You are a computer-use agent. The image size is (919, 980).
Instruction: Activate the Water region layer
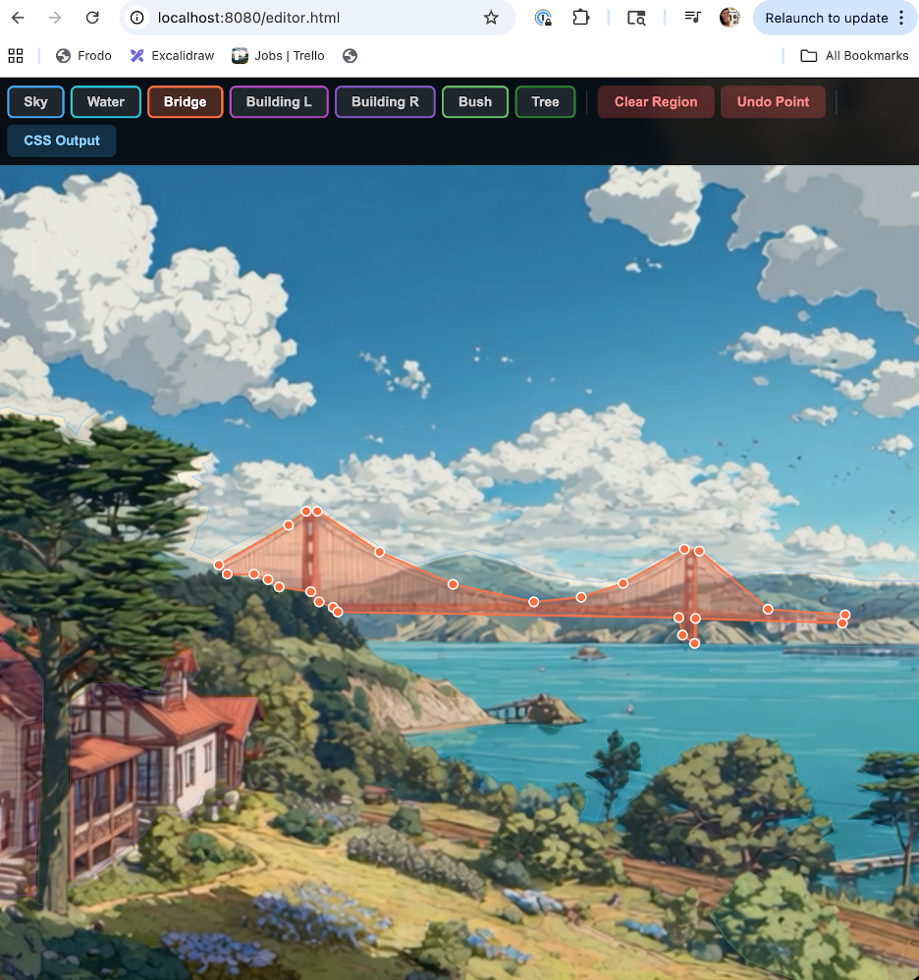[105, 101]
